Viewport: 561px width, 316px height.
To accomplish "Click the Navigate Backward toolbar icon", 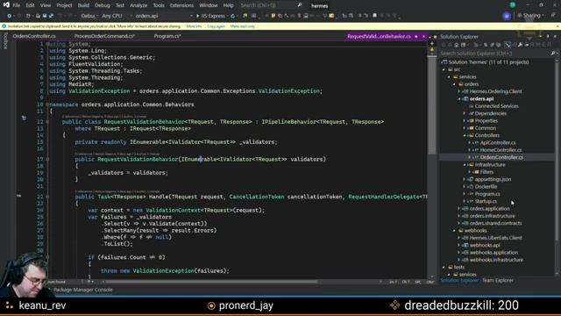I will point(10,16).
